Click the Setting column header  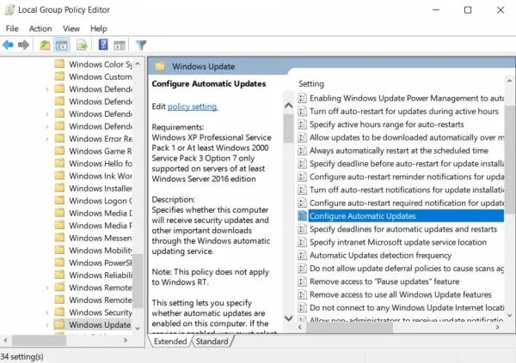click(x=311, y=84)
